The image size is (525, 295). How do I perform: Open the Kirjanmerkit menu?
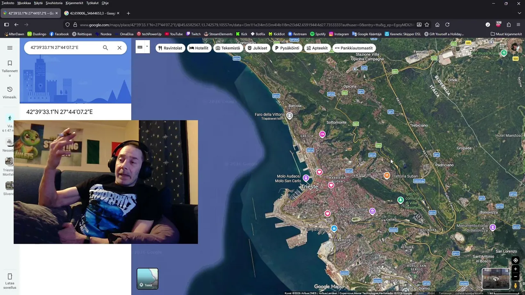click(74, 3)
